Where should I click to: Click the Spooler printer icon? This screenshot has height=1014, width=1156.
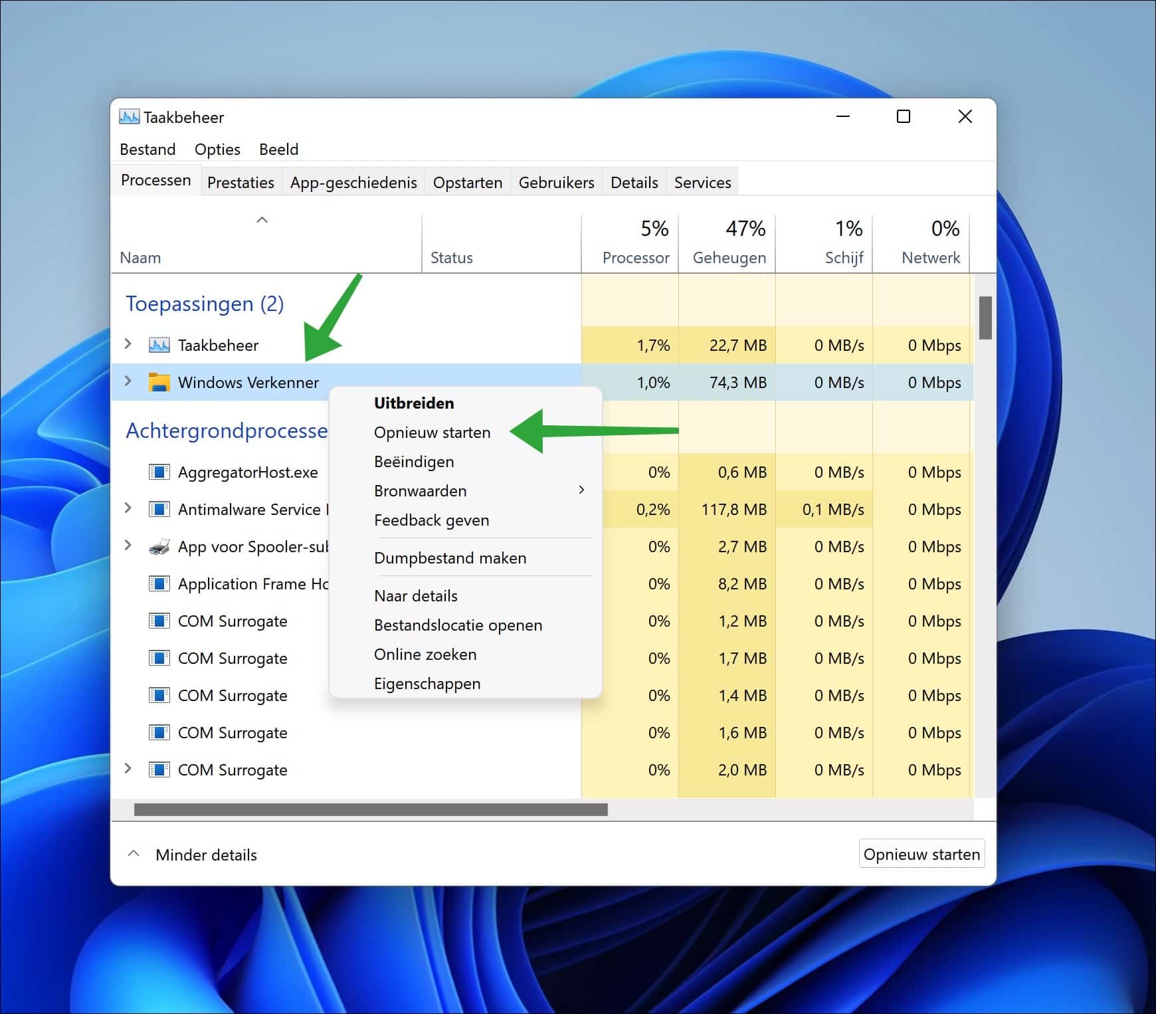click(159, 547)
